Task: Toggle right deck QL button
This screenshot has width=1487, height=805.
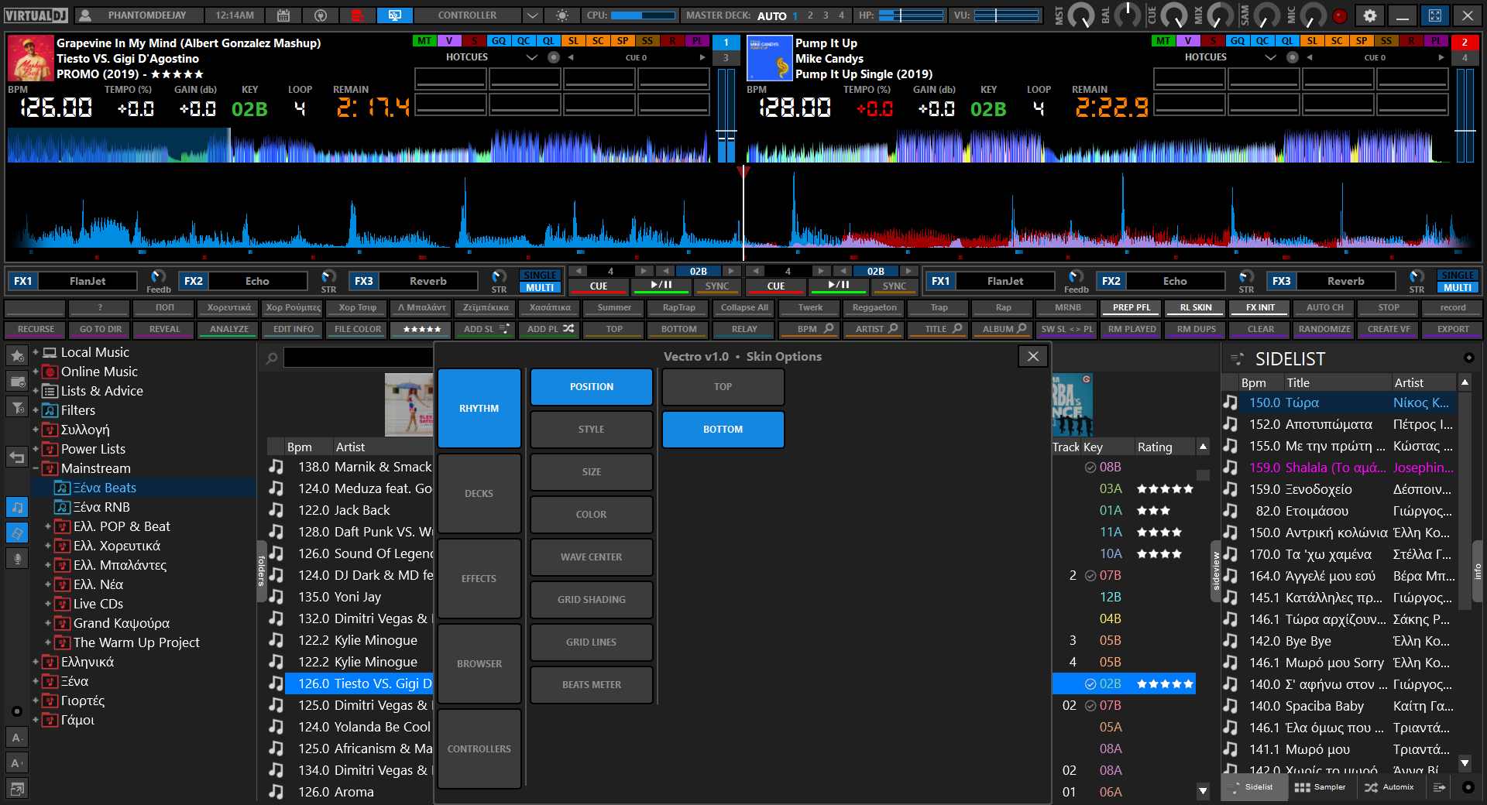Action: (x=1287, y=41)
